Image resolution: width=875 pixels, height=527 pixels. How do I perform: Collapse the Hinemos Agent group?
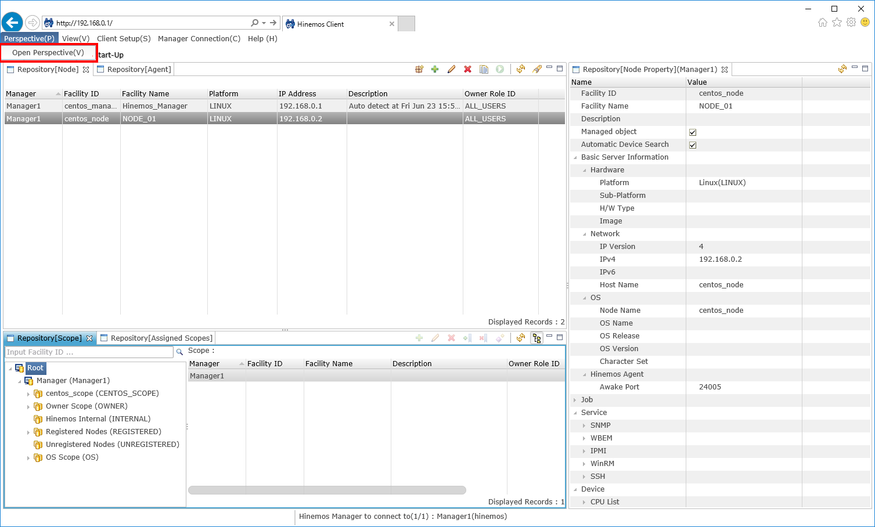(585, 374)
